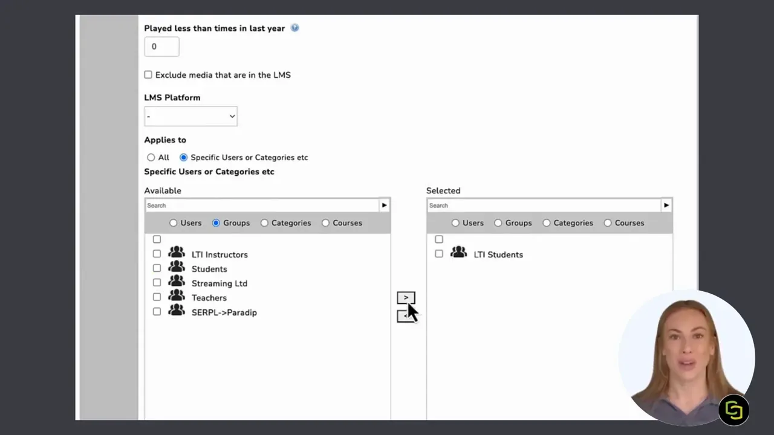Click the SERPL->Paradip group name
The height and width of the screenshot is (435, 774).
pos(224,312)
